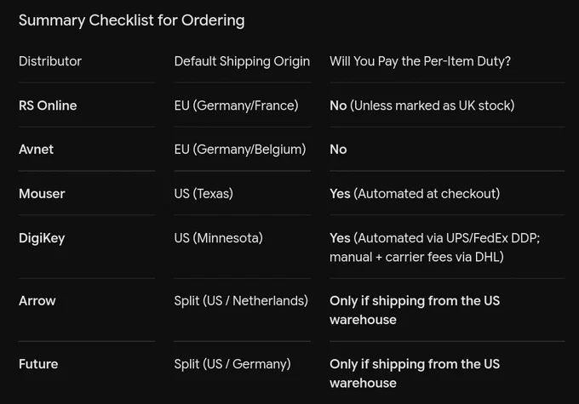Select the DigiKey distributor cell
The width and height of the screenshot is (579, 404).
(42, 238)
